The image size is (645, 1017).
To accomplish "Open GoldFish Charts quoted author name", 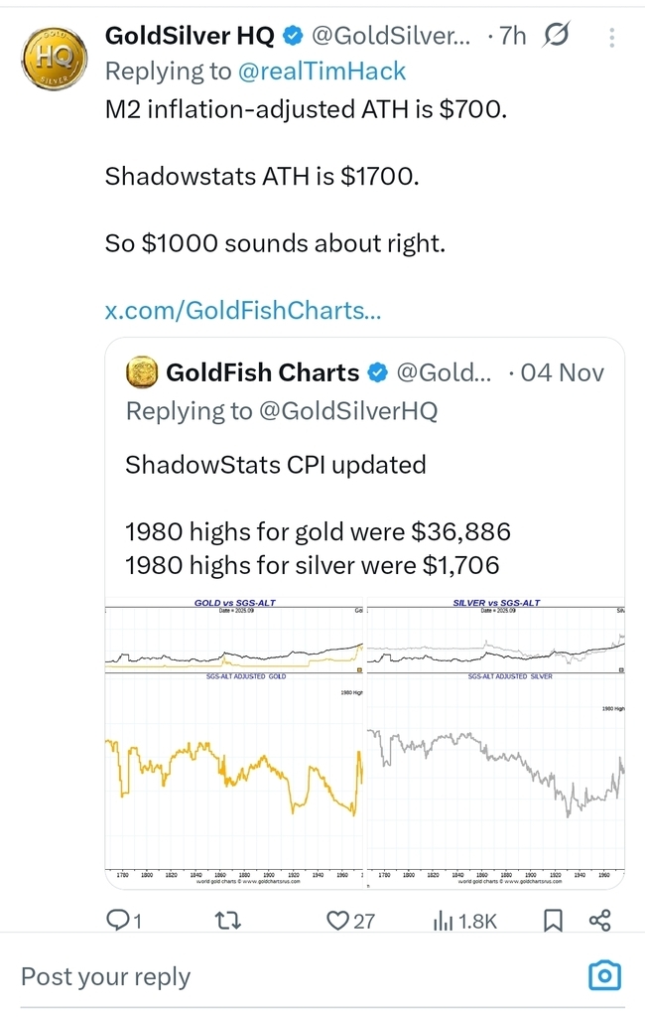I will [262, 373].
